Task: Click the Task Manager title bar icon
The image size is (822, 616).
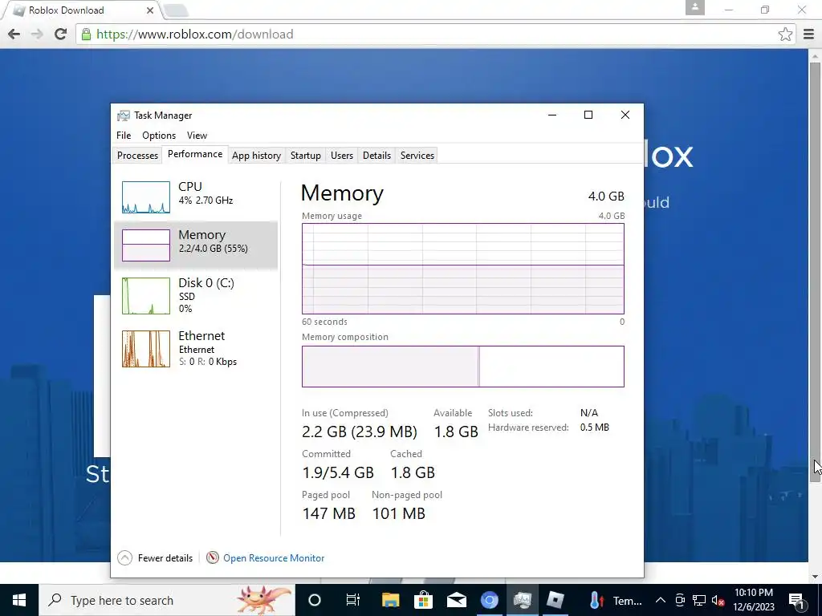Action: [x=123, y=115]
